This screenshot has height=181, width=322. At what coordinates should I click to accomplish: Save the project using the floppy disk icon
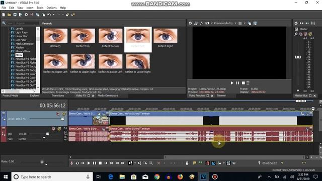[15, 15]
